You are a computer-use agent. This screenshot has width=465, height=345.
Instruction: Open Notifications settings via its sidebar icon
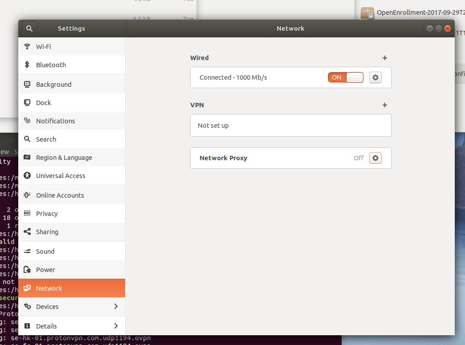[27, 121]
